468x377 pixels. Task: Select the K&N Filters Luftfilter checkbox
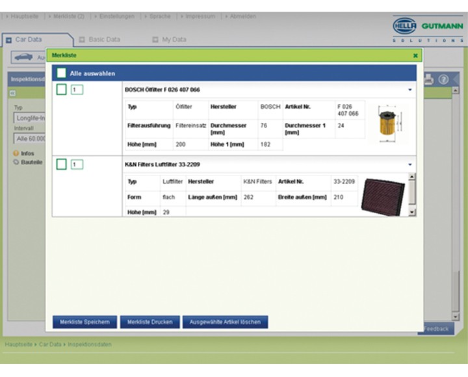[61, 164]
